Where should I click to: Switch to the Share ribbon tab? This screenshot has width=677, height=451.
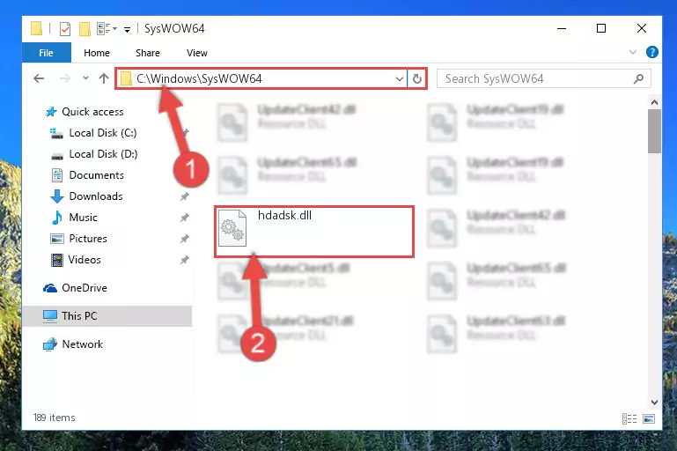click(x=148, y=53)
